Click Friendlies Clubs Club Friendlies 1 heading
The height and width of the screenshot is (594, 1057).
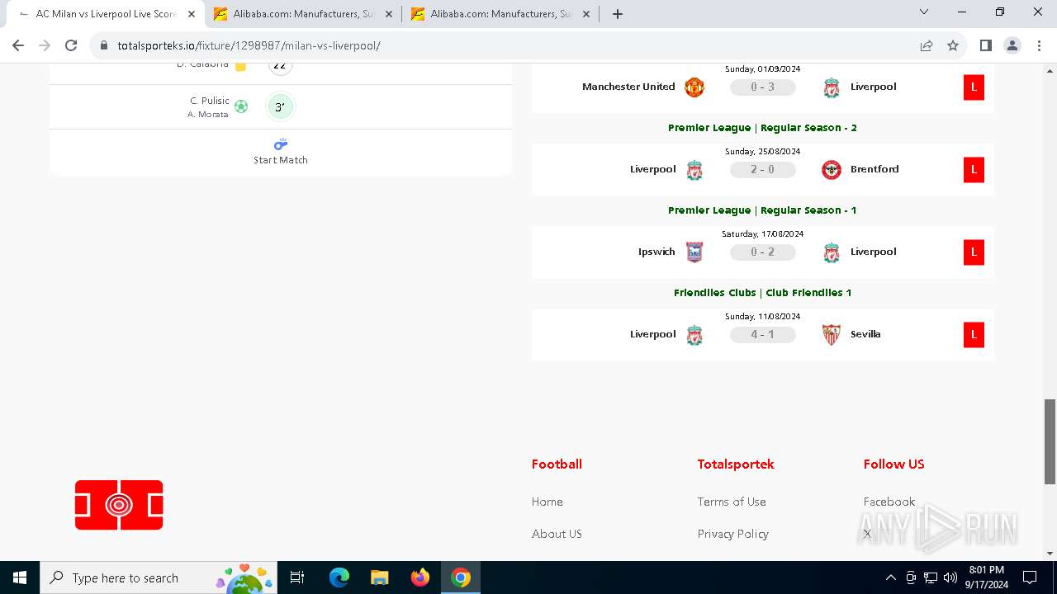pos(762,293)
